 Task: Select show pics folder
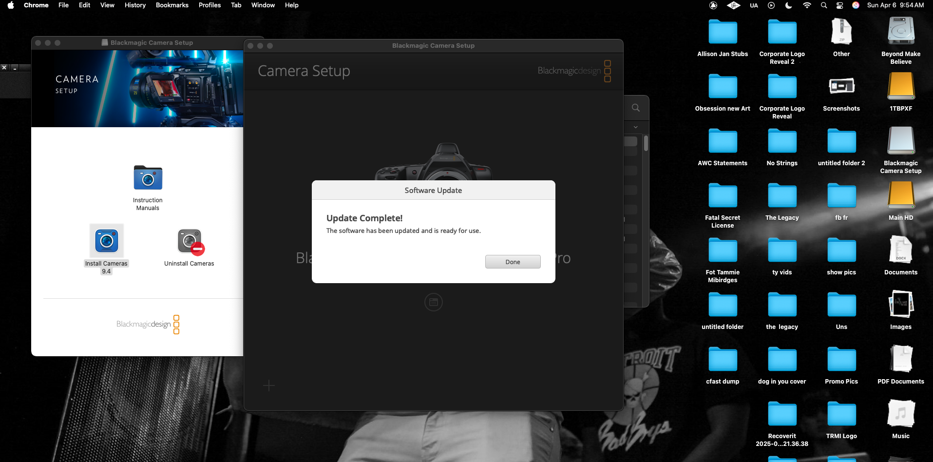(x=841, y=250)
